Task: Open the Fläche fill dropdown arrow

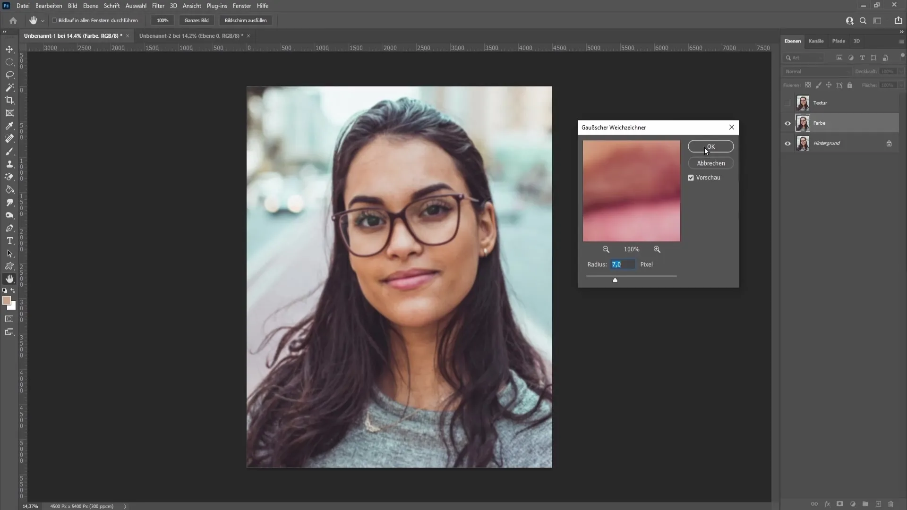Action: [x=901, y=85]
